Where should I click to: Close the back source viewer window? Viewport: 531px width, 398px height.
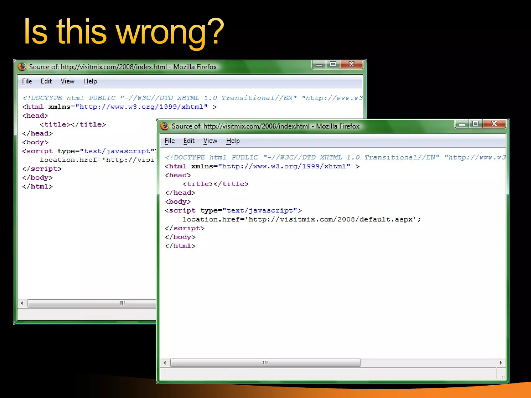click(x=352, y=64)
